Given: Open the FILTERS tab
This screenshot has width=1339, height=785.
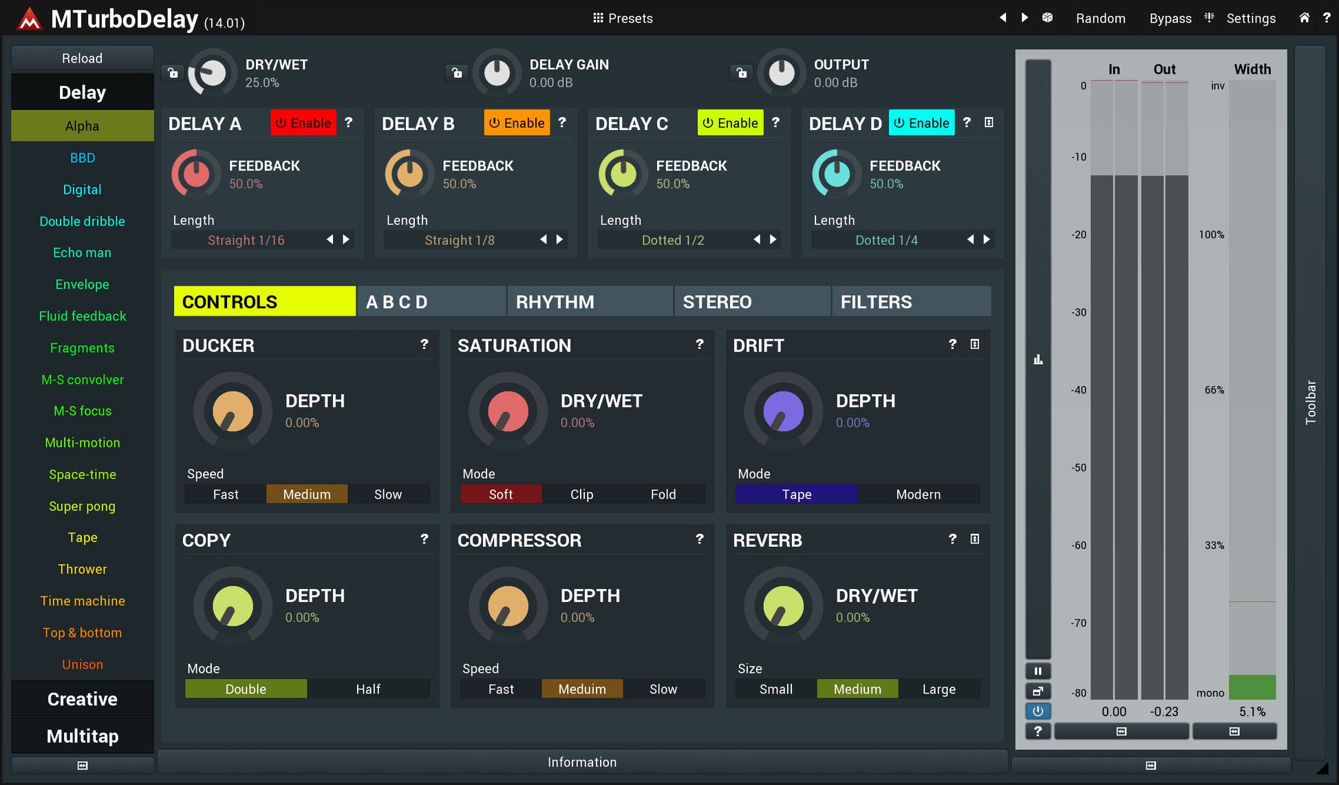Looking at the screenshot, I should pyautogui.click(x=875, y=301).
